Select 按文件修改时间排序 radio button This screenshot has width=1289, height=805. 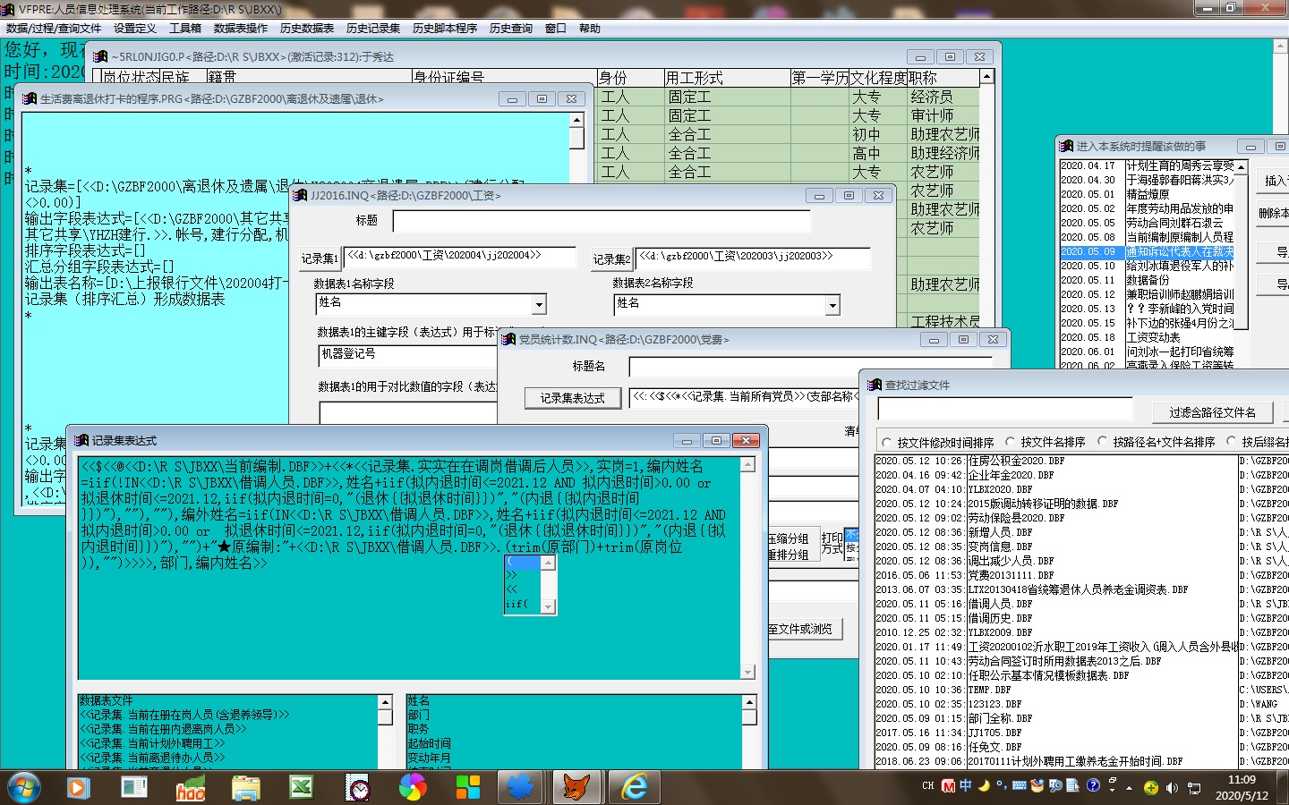click(x=887, y=442)
